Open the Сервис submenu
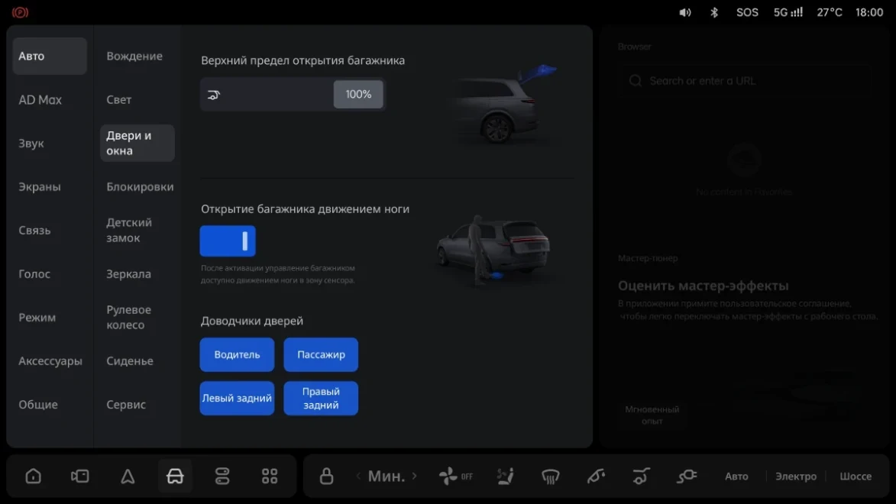This screenshot has height=504, width=896. (126, 405)
